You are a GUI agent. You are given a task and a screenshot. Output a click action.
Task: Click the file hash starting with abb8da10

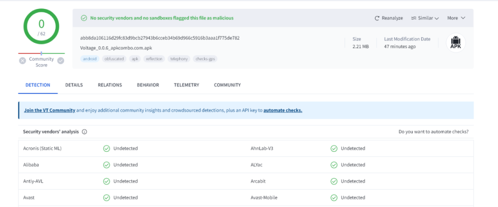[x=160, y=38]
